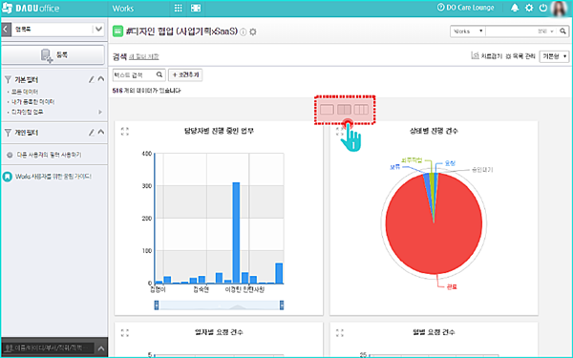
Task: Click the back arrow beside app list
Action: point(6,30)
